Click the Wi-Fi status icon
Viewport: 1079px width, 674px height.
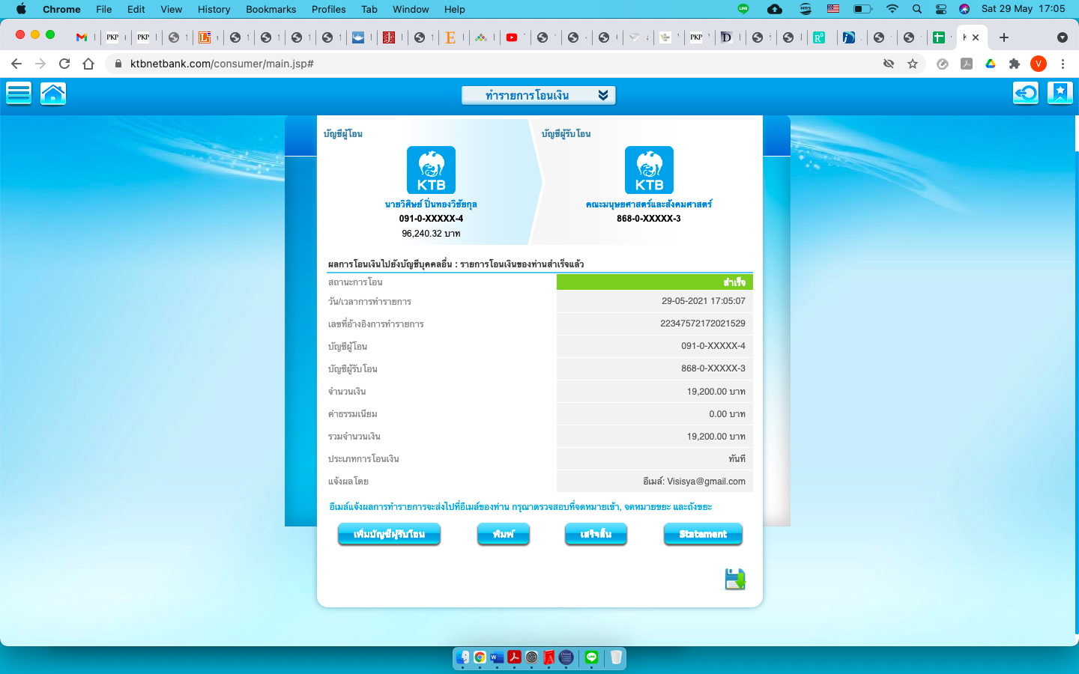892,9
